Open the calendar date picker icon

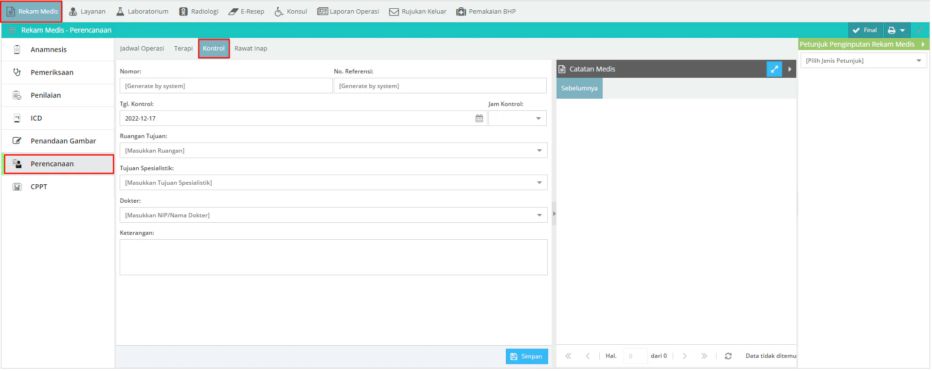pos(479,119)
